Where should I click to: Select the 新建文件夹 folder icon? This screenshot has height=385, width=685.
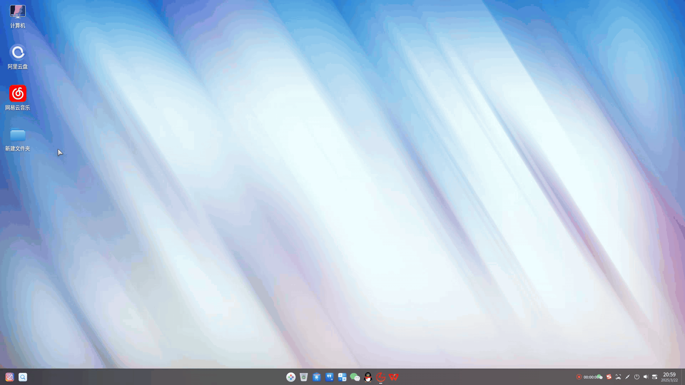pyautogui.click(x=17, y=139)
